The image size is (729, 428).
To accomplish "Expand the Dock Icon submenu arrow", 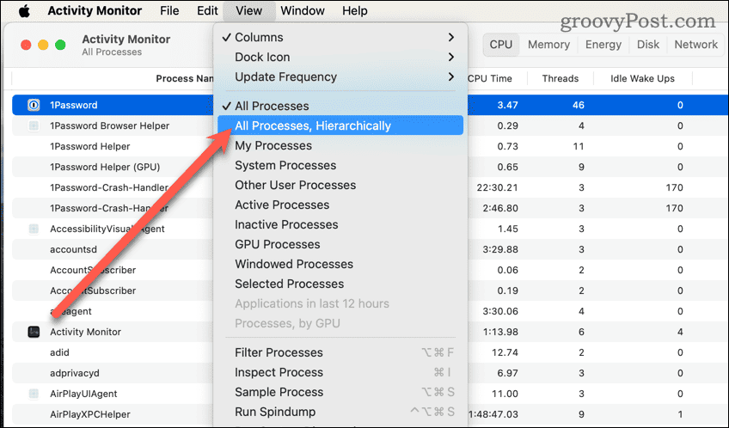I will point(451,58).
